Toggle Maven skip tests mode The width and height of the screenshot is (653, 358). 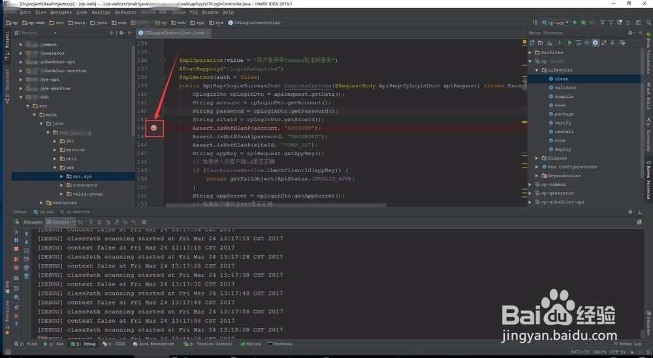[x=595, y=43]
